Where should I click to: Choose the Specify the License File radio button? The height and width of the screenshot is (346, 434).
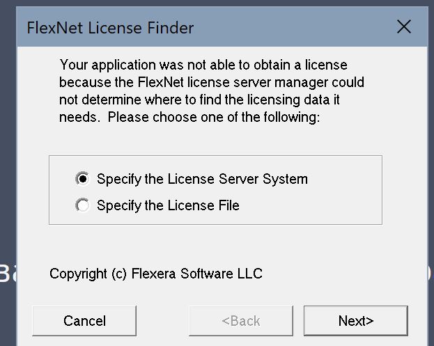point(83,205)
